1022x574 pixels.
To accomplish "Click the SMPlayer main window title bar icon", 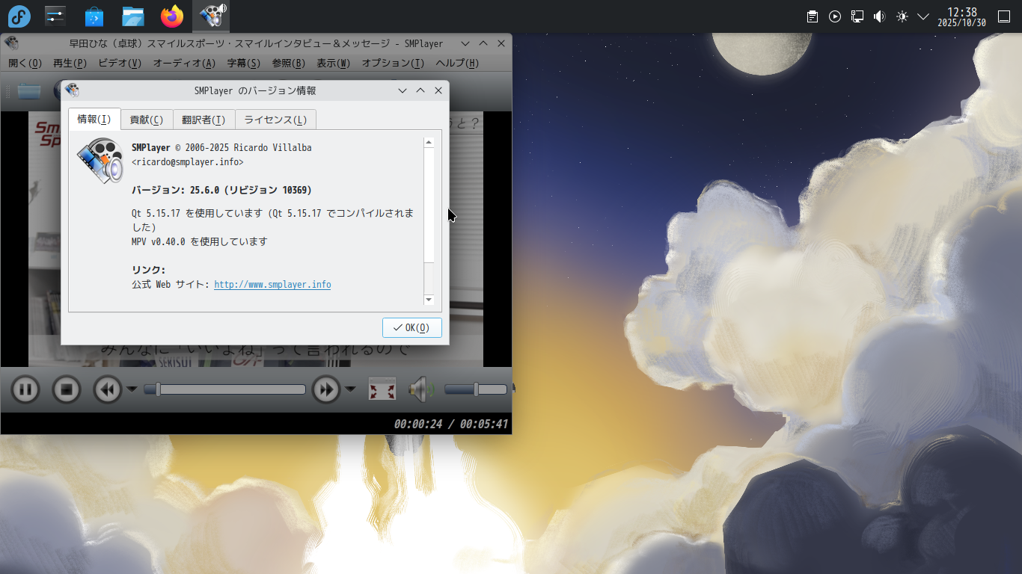I will point(11,43).
